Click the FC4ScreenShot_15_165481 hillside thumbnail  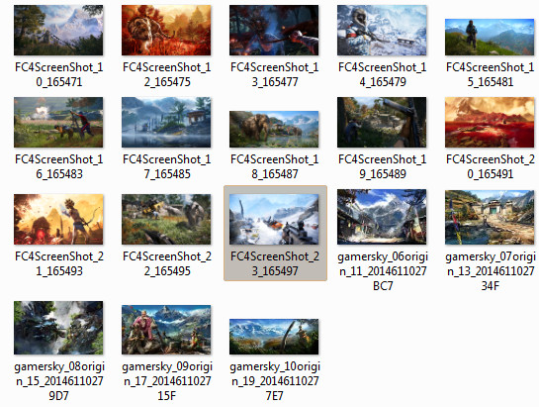pos(490,38)
